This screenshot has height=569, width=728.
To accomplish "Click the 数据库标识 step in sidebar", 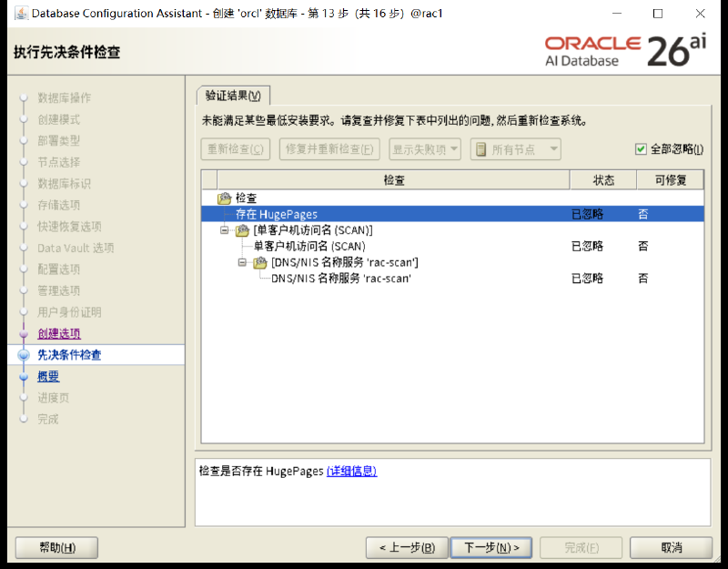I will tap(64, 184).
